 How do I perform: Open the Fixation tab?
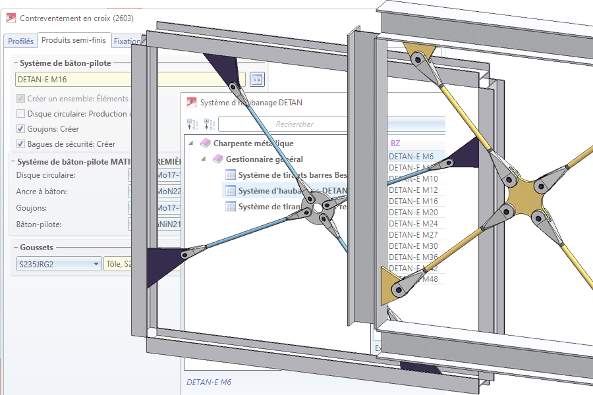(127, 41)
